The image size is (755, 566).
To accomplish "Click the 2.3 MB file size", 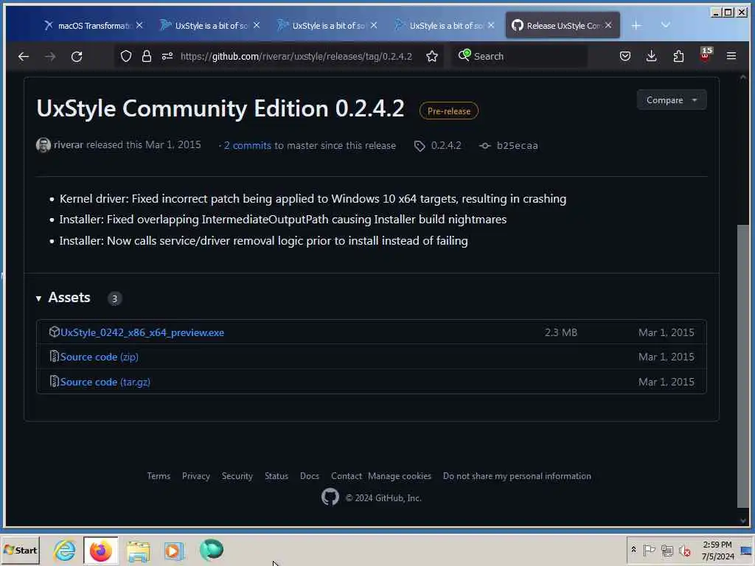I will pos(561,332).
